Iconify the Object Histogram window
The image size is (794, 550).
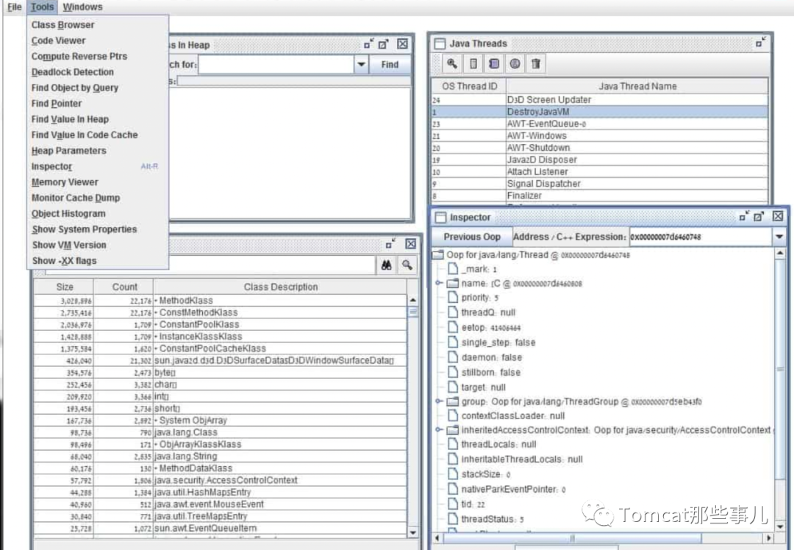tap(390, 243)
